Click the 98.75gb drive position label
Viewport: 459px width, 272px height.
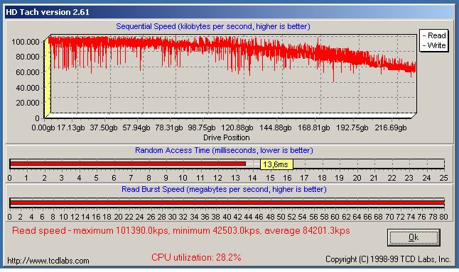[202, 127]
